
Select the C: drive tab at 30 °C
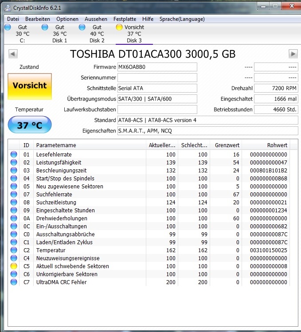tap(23, 34)
